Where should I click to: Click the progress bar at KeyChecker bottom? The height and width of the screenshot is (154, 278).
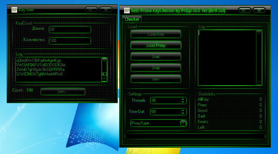tap(195, 136)
